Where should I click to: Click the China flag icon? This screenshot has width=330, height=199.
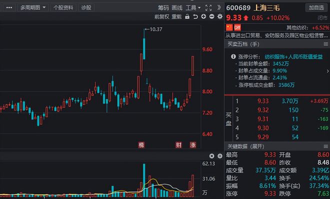click(229, 27)
